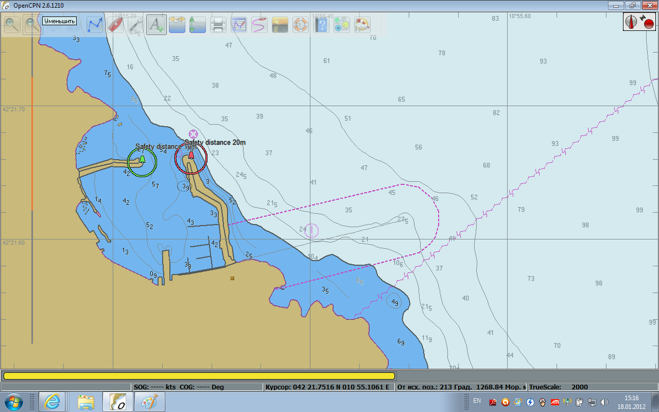Image resolution: width=659 pixels, height=412 pixels.
Task: Print the chart using the printer icon
Action: click(218, 24)
